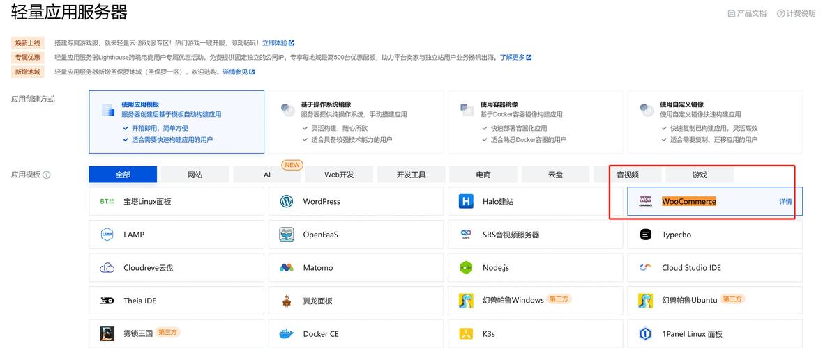This screenshot has width=823, height=348.
Task: Open the 立即体验 link
Action: (x=278, y=43)
